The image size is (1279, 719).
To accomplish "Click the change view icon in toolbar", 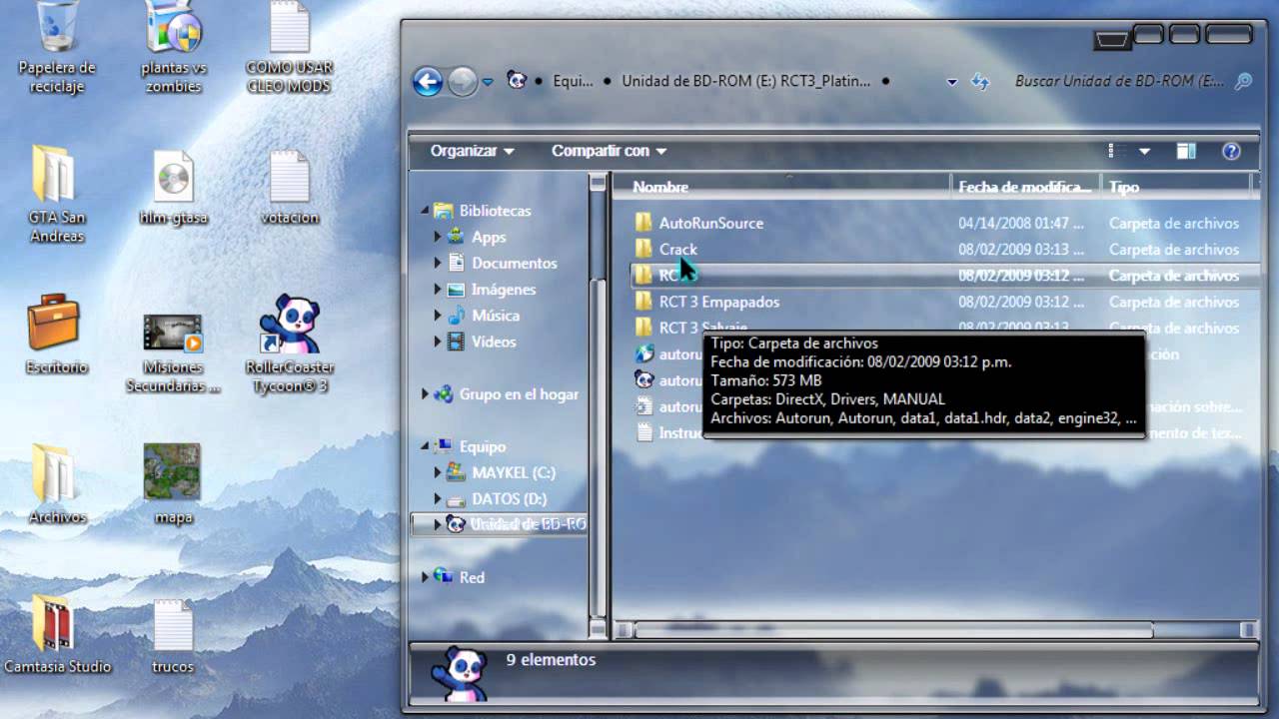I will pyautogui.click(x=1116, y=151).
